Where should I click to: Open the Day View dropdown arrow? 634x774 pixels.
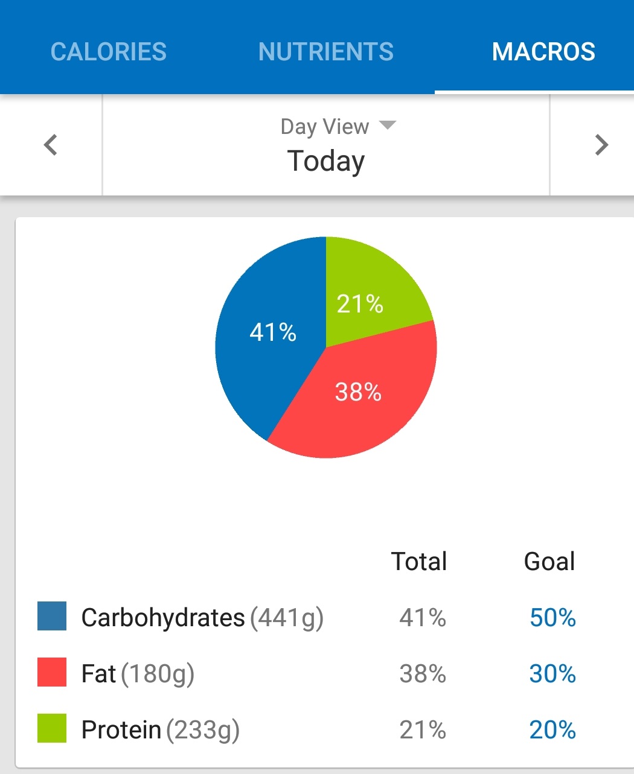[387, 125]
